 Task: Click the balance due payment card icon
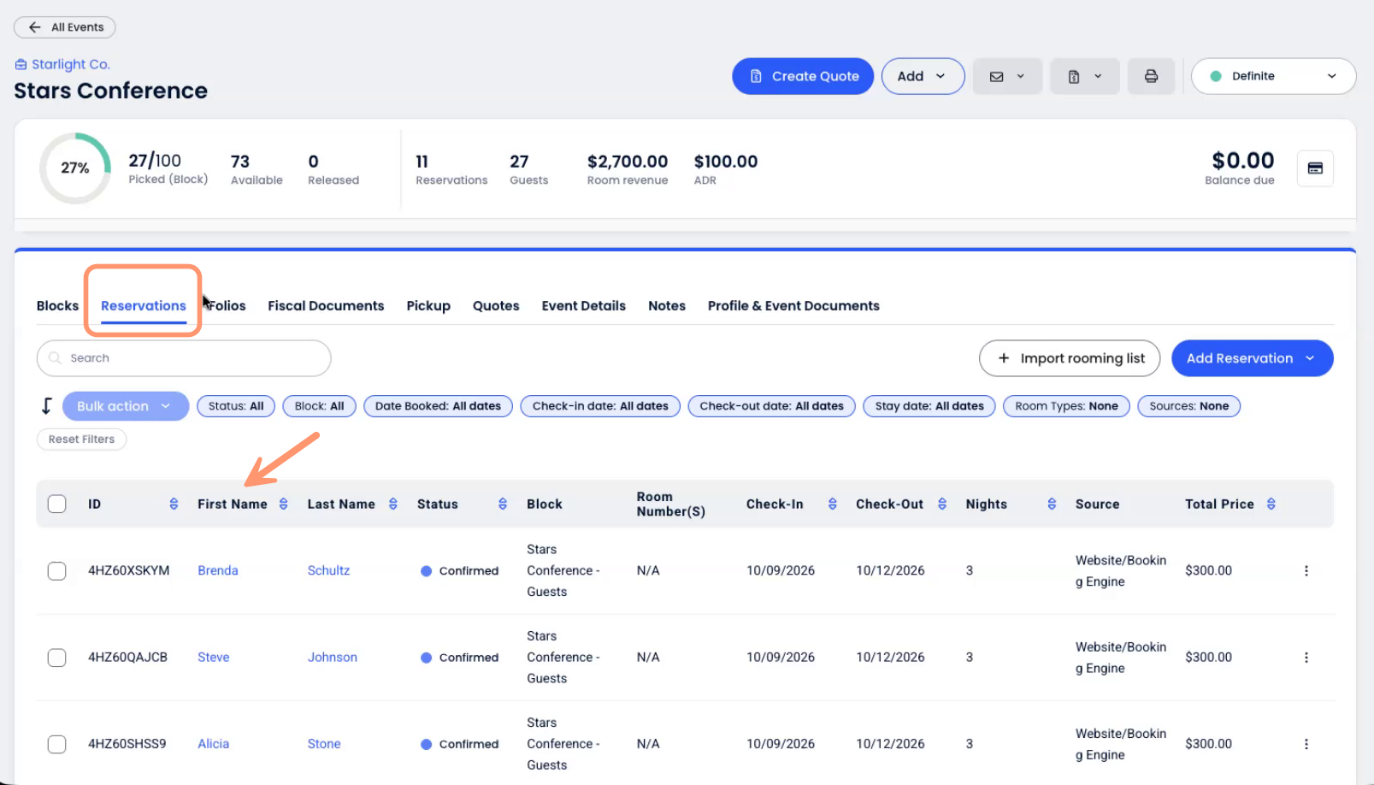click(1314, 168)
